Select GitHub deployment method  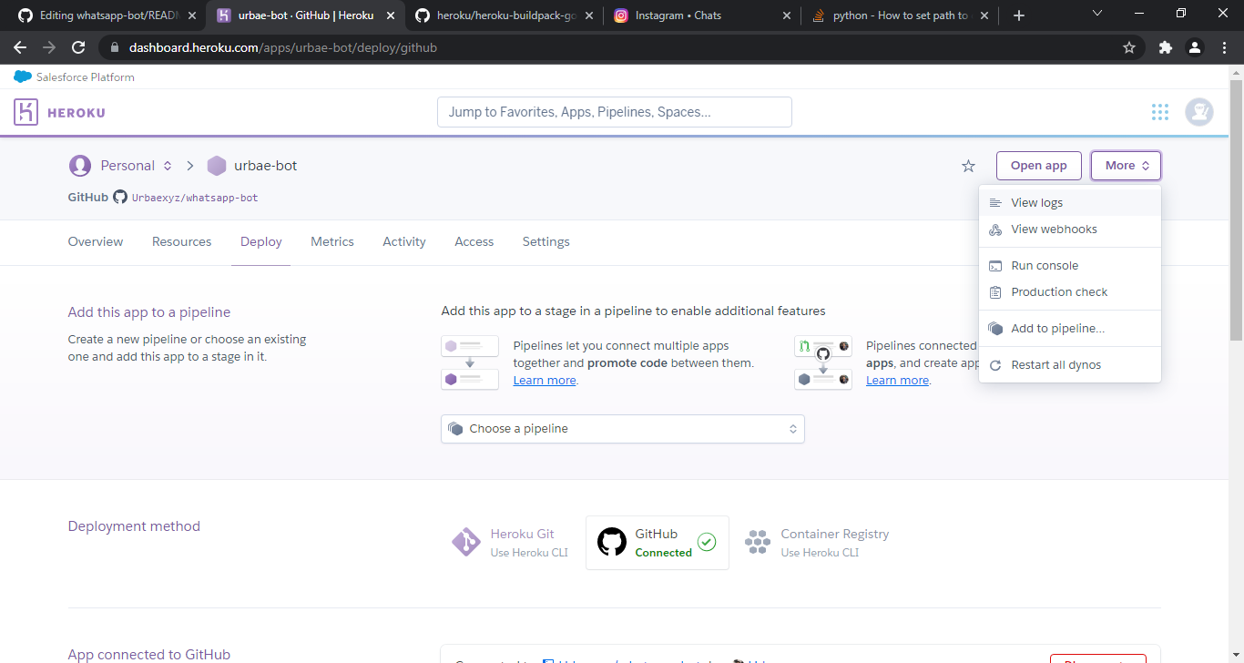click(x=657, y=543)
